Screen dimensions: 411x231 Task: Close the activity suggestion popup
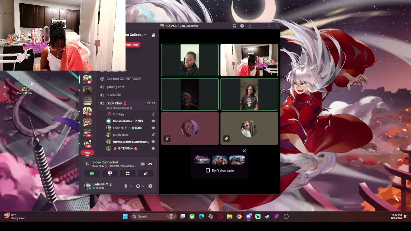(x=244, y=151)
